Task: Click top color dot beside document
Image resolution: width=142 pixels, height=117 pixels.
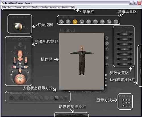Action: click(106, 75)
